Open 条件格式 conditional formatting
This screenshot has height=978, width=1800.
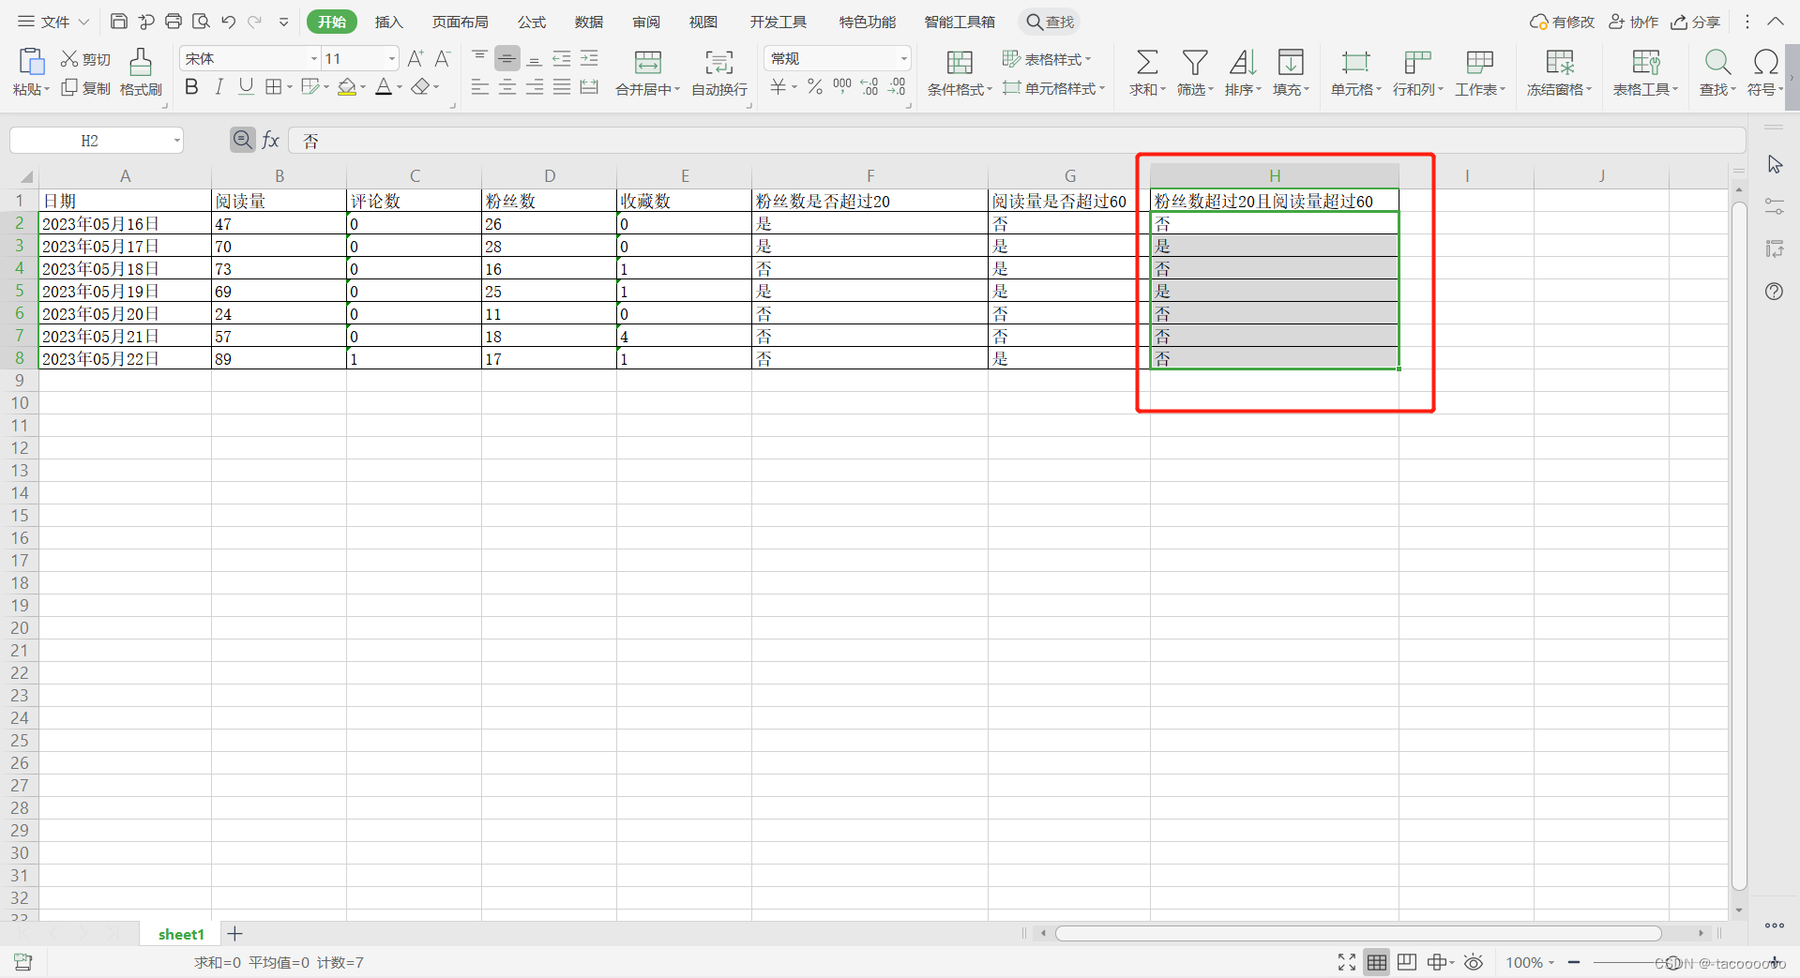pos(960,72)
